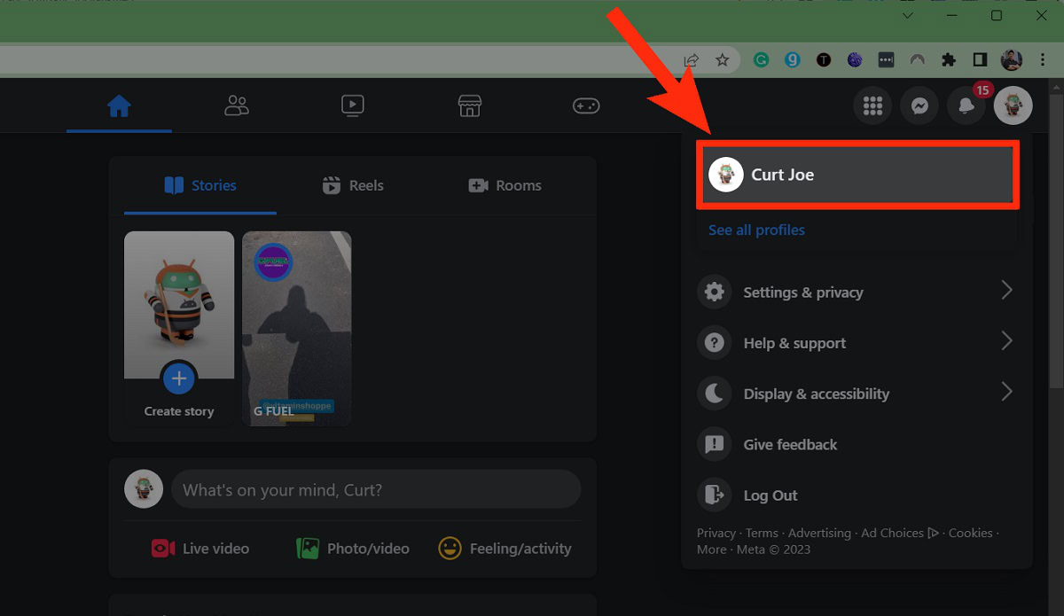Viewport: 1064px width, 616px height.
Task: Switch to the Rooms tab
Action: click(505, 185)
